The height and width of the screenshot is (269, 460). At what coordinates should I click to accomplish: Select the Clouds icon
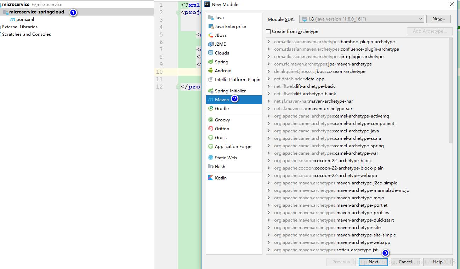point(211,53)
